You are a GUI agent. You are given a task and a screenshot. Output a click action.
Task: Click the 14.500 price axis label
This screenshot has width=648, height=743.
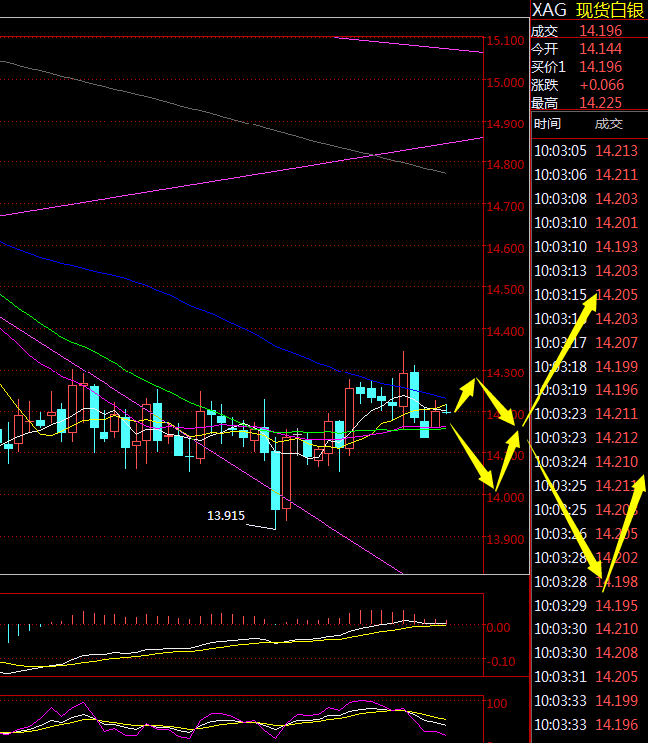505,290
